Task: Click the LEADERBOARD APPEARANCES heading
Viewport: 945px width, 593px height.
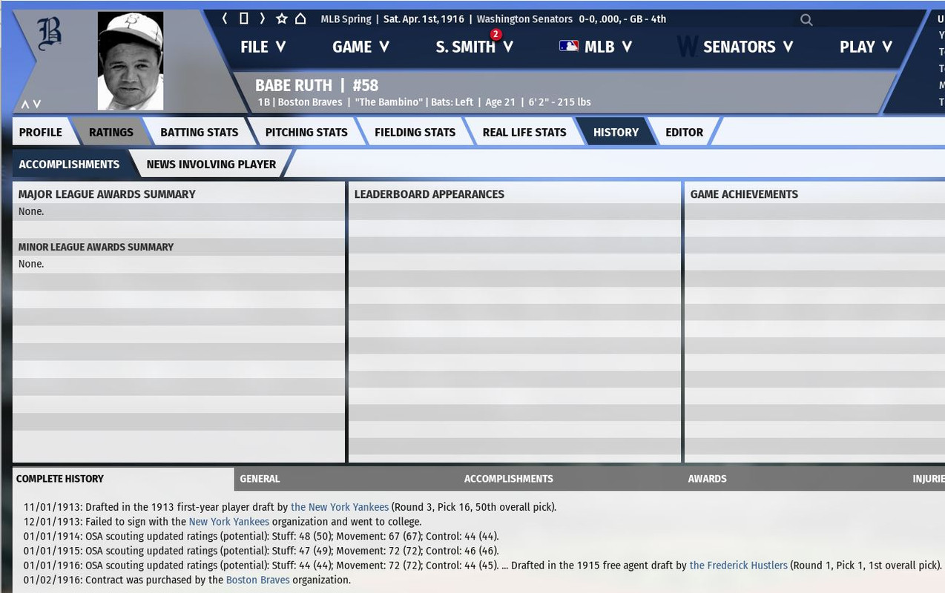Action: point(429,194)
